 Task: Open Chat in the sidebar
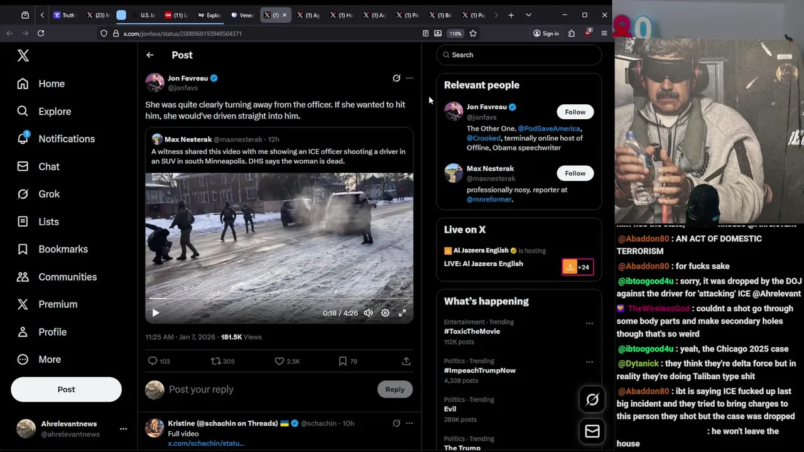(x=38, y=166)
